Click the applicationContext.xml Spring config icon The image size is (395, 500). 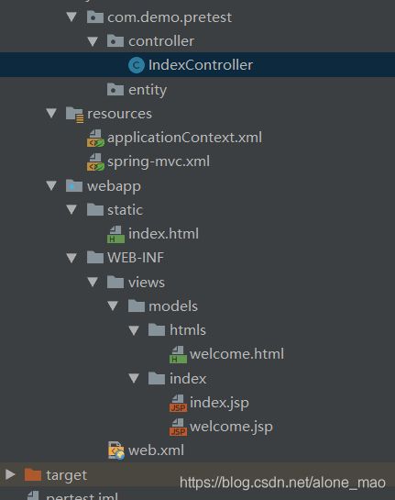click(95, 139)
